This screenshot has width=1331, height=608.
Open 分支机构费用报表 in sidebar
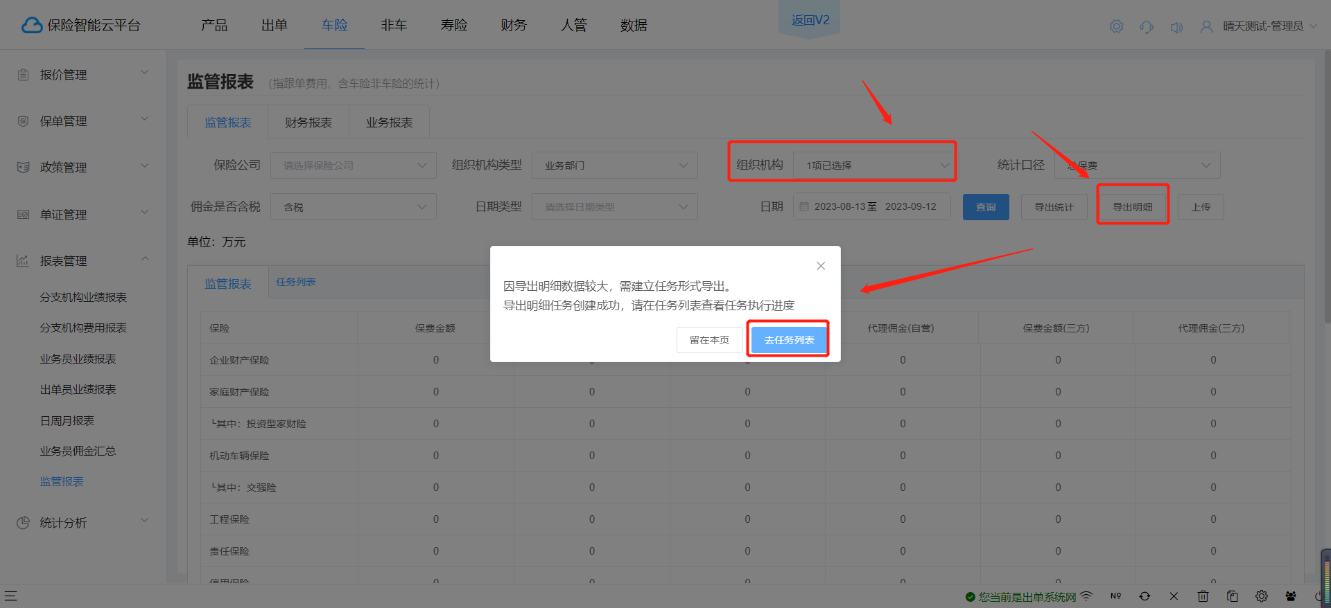click(x=83, y=328)
